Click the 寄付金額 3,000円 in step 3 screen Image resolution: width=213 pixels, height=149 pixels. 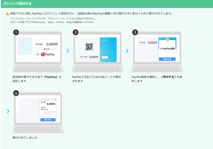[x=148, y=42]
